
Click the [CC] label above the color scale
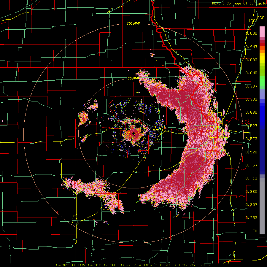click(x=253, y=20)
